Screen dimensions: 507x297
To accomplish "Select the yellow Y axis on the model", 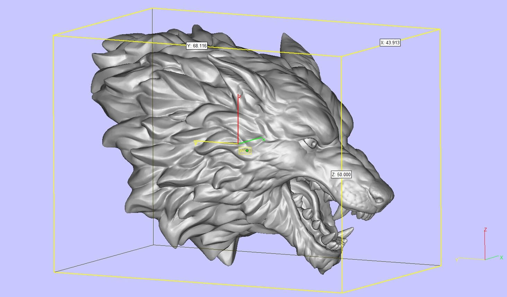I will (x=215, y=142).
